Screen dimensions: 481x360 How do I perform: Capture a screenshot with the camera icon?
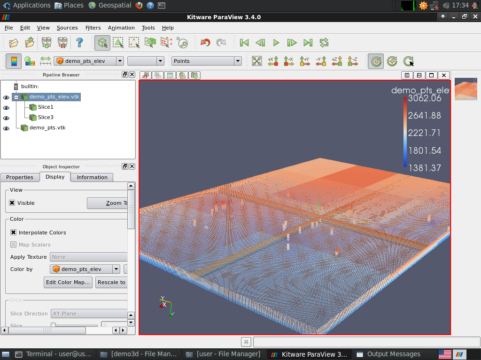194,75
